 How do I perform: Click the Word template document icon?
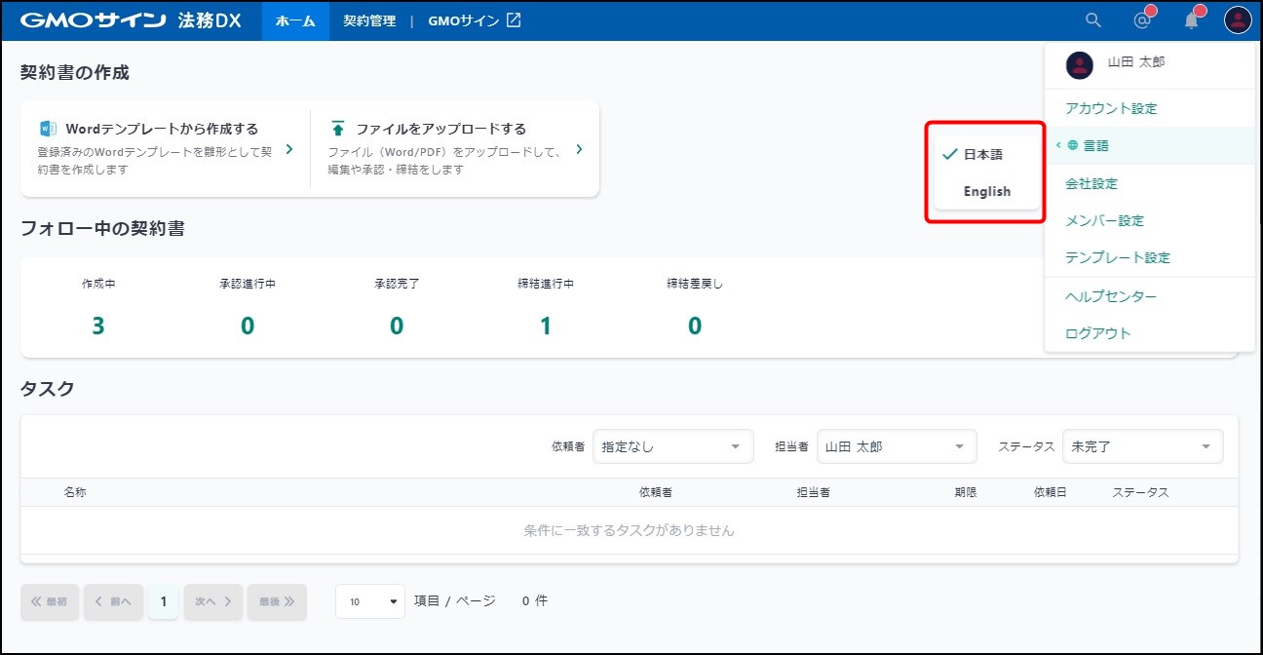point(48,129)
